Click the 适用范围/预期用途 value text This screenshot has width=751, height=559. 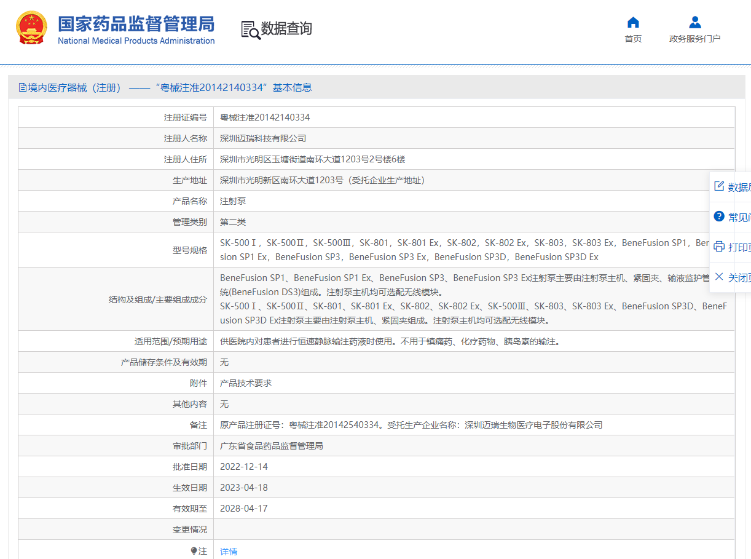390,341
